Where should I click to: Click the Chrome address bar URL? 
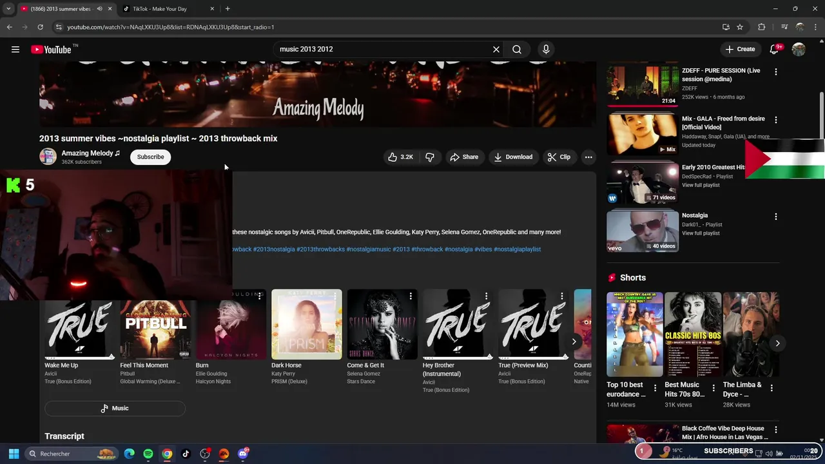tap(171, 27)
